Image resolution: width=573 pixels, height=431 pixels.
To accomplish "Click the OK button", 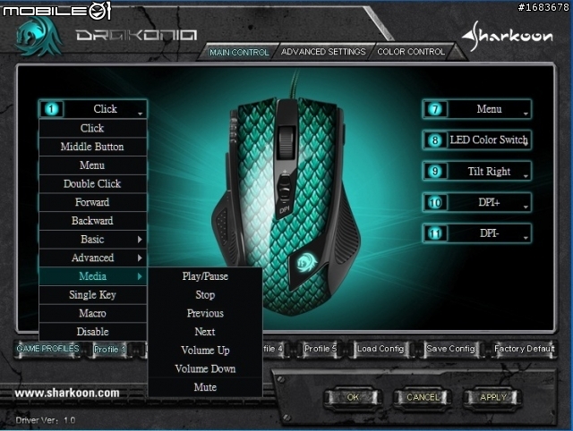I will coord(353,397).
